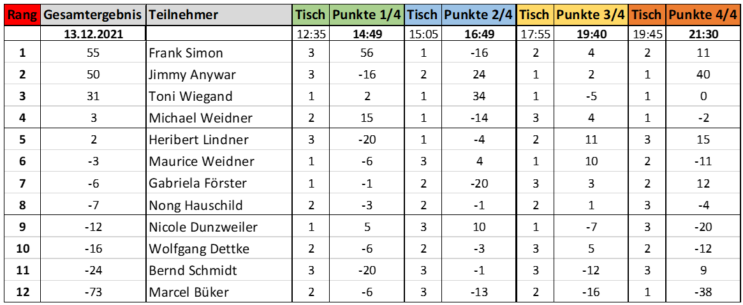Select the green Punkte 1/4 header

click(x=367, y=15)
